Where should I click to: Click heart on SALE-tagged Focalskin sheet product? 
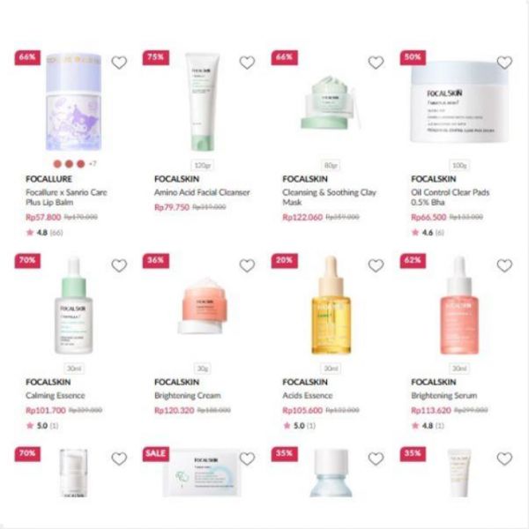[x=247, y=458]
